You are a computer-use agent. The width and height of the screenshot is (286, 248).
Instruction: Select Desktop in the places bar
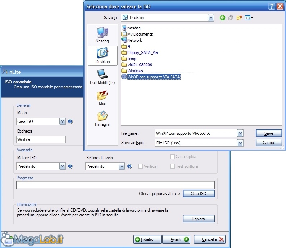(103, 56)
